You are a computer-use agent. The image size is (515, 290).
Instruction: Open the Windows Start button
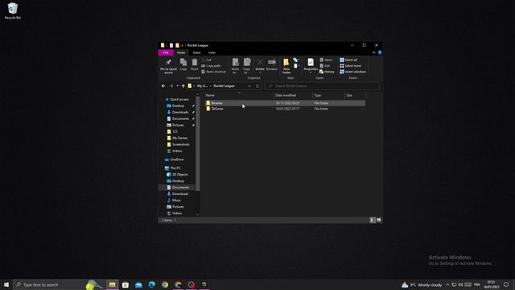(x=6, y=284)
